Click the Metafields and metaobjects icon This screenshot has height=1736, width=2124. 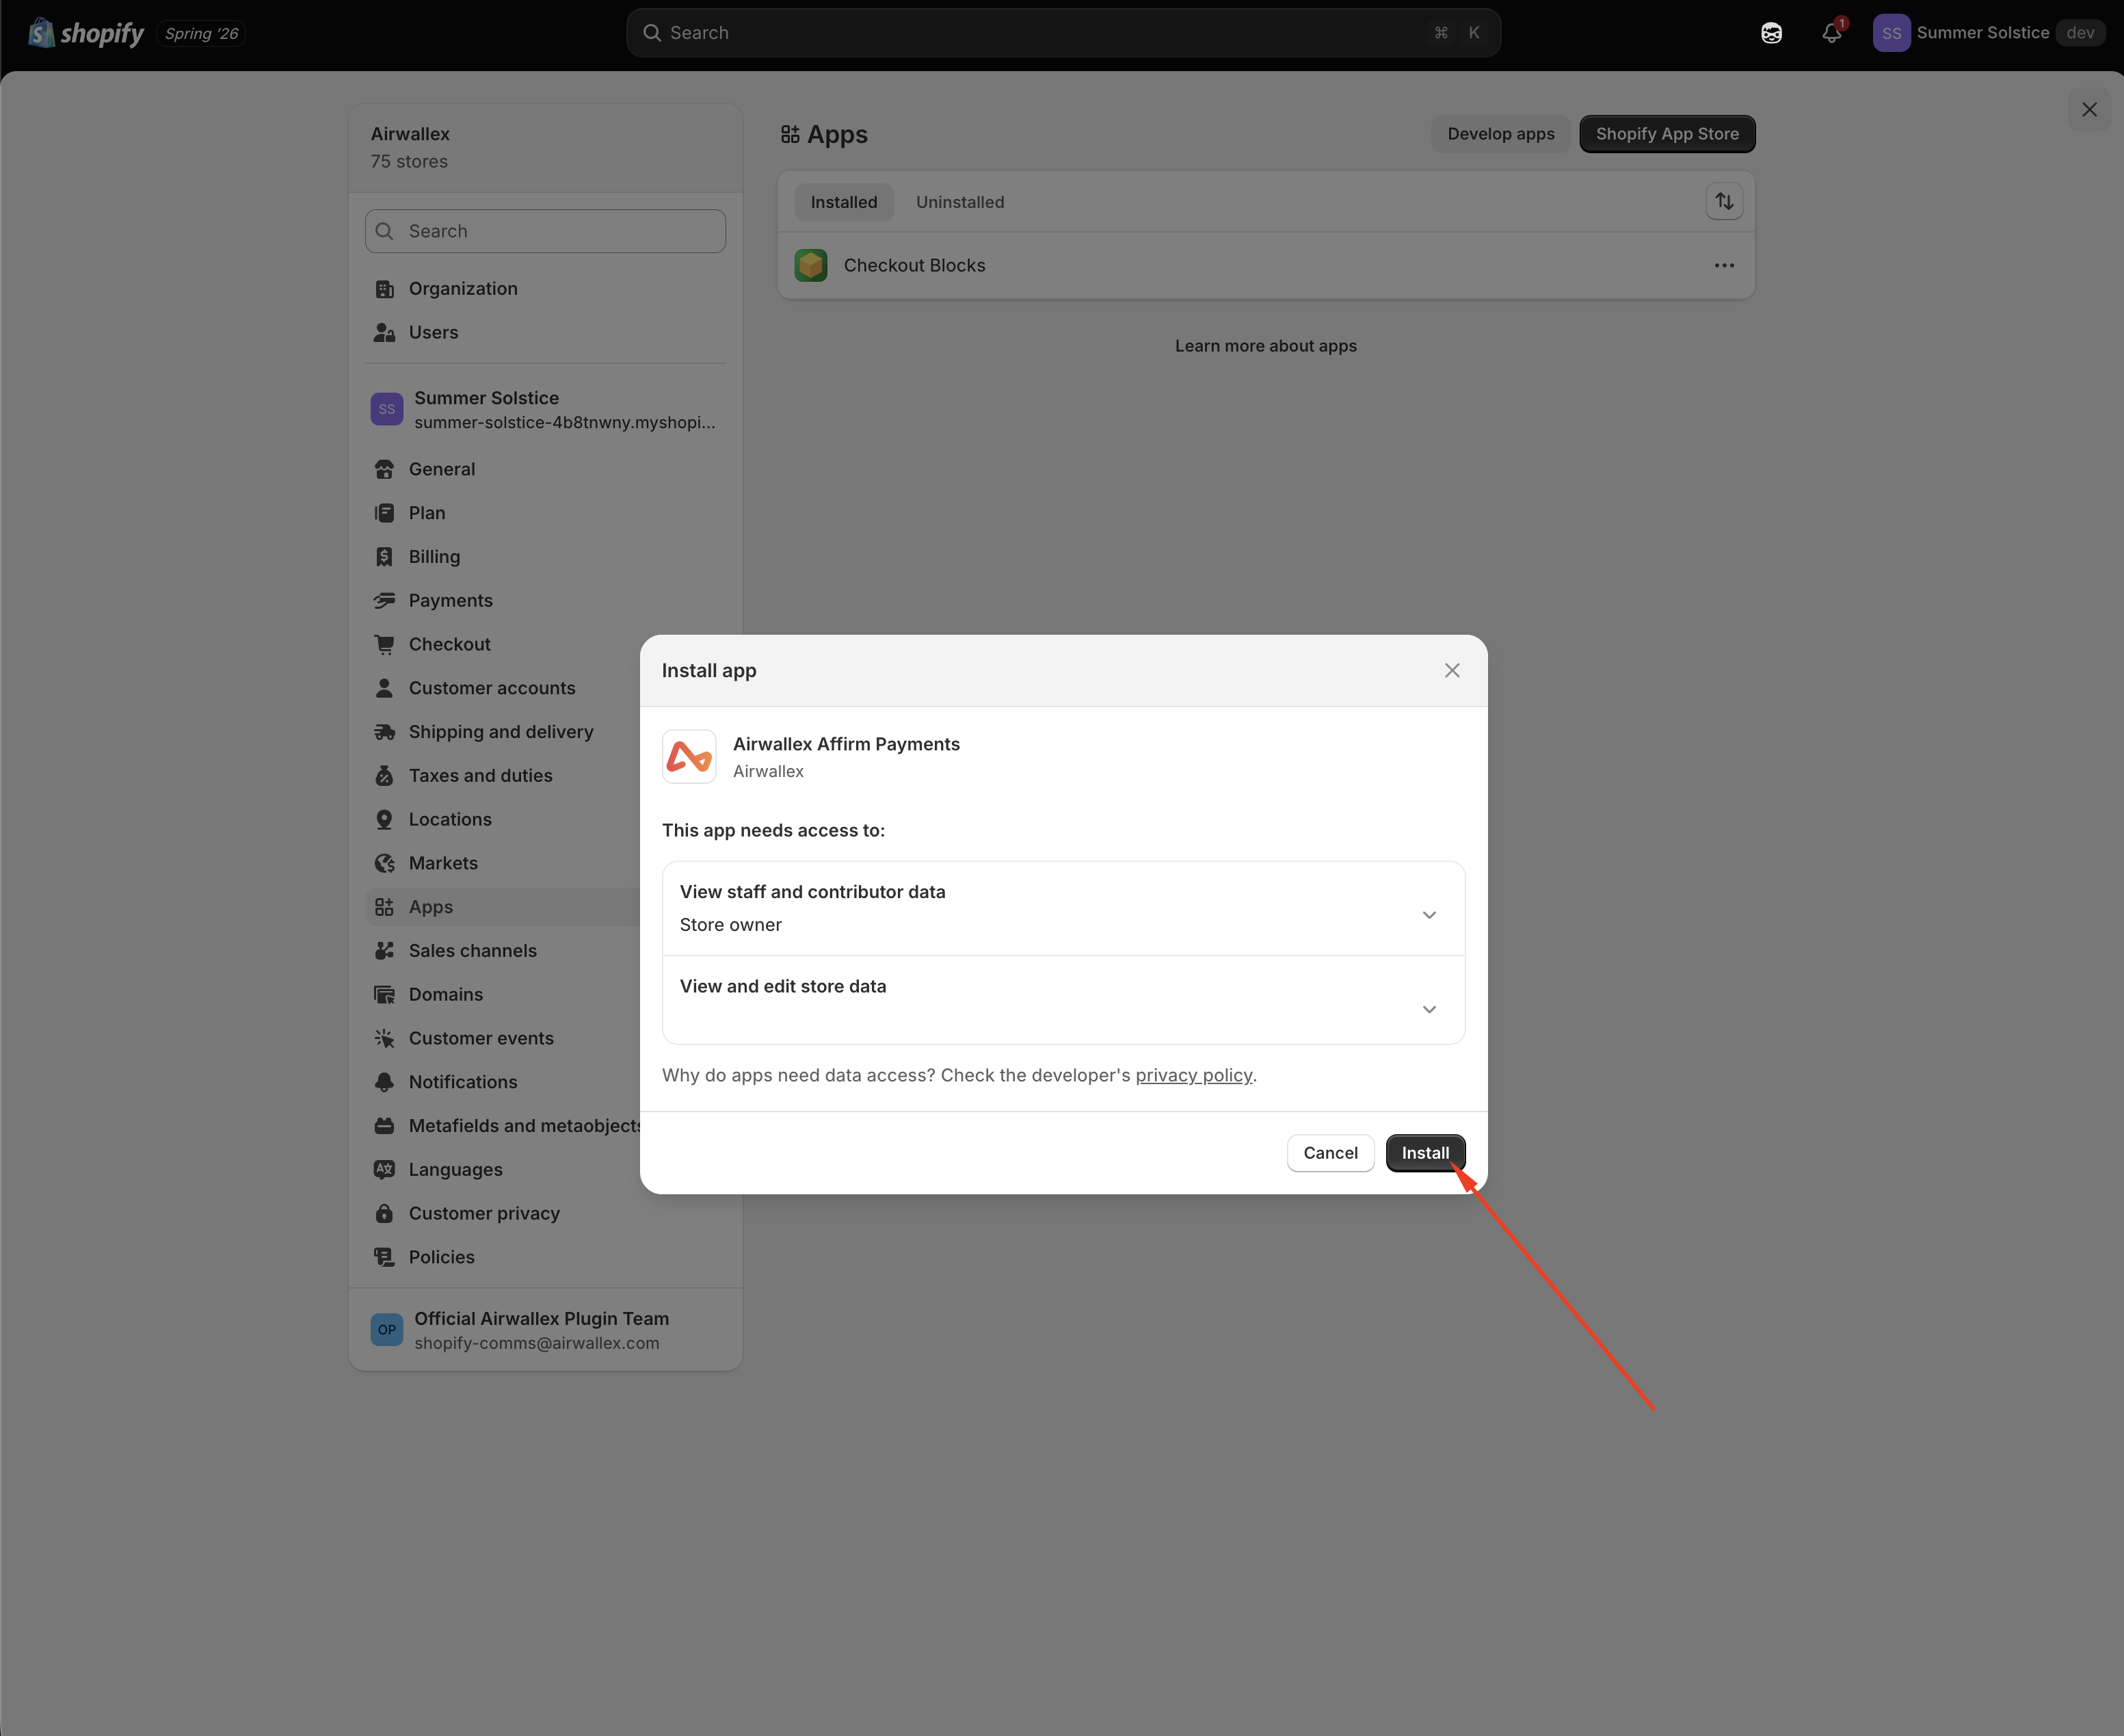[x=385, y=1126]
